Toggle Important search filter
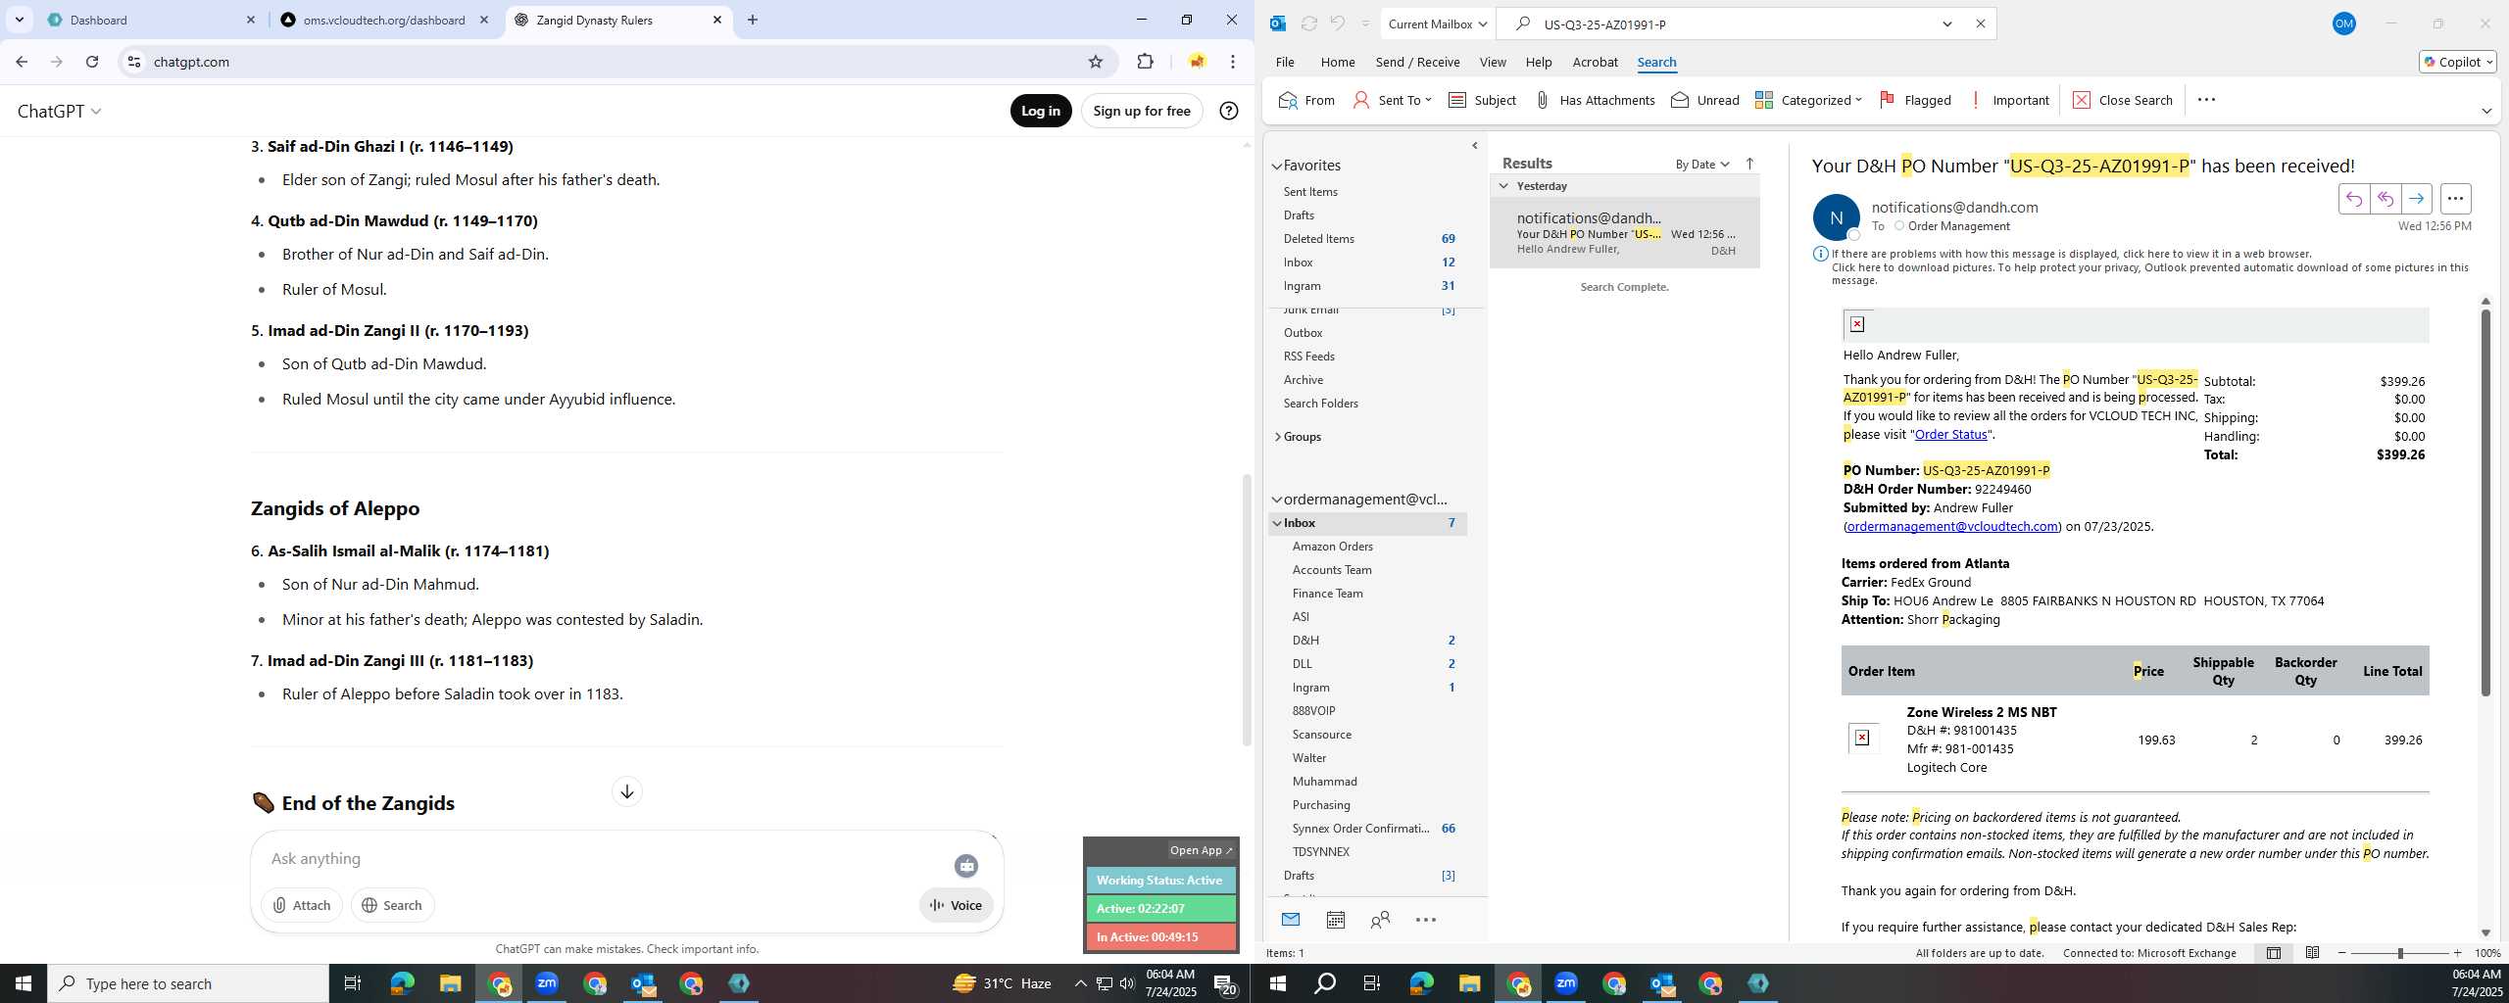This screenshot has width=2509, height=1003. click(x=2008, y=100)
